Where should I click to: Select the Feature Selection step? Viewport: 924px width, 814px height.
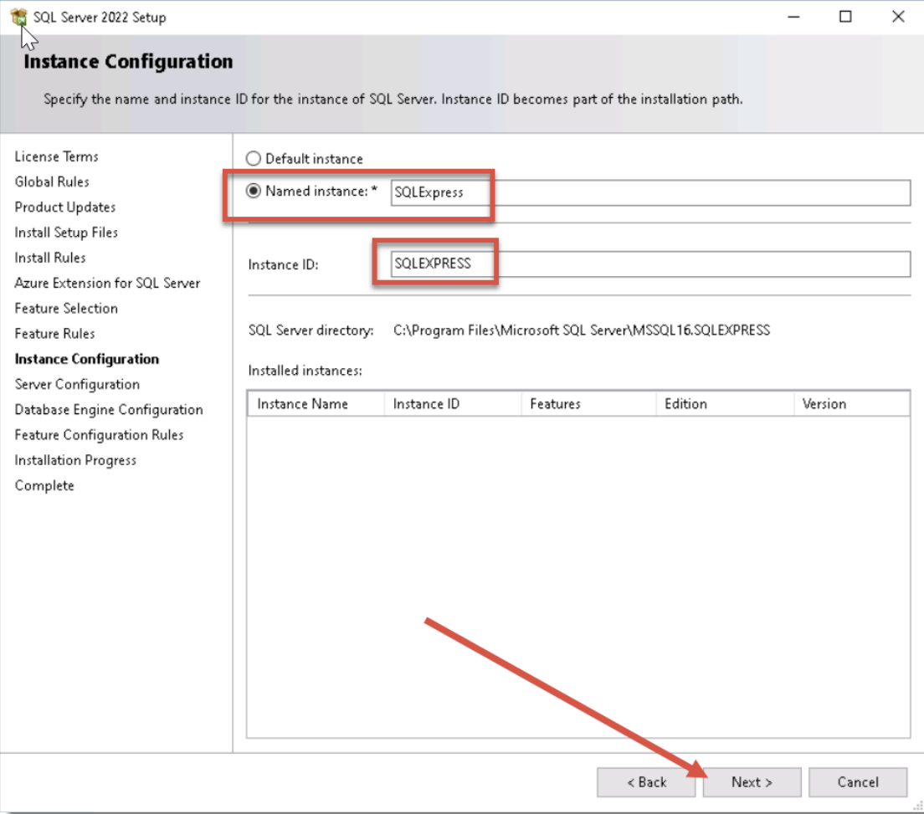tap(66, 309)
